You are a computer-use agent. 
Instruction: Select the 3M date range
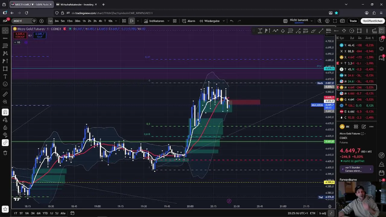click(x=33, y=213)
